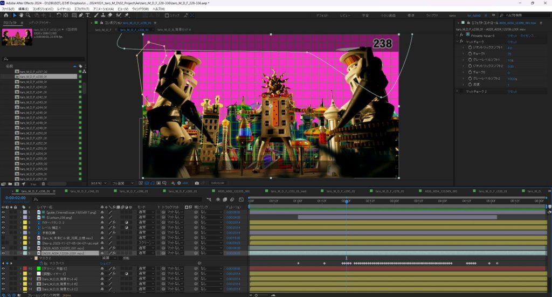Viewport: 552px width, 297px height.
Task: Select the Zoom magnifier tool
Action: pos(28,15)
